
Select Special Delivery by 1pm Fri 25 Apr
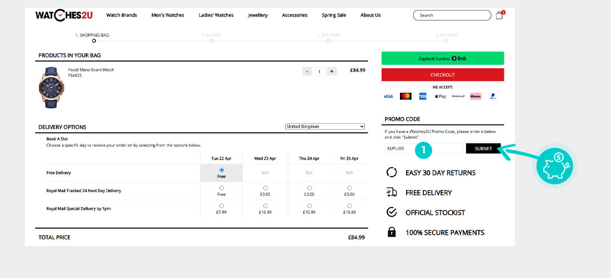pos(349,206)
